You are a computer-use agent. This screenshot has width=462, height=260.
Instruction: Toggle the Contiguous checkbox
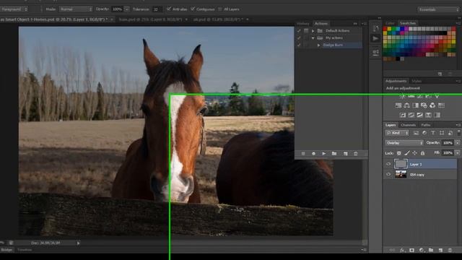pos(193,9)
